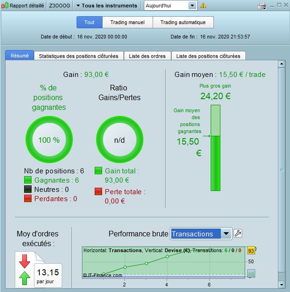Click the green Gain total legend square

pos(98,171)
